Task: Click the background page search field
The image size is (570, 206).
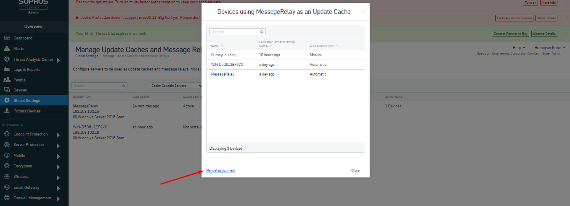Action: pos(99,86)
